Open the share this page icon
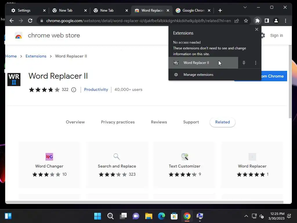Image resolution: width=297 pixels, height=223 pixels. pyautogui.click(x=237, y=21)
